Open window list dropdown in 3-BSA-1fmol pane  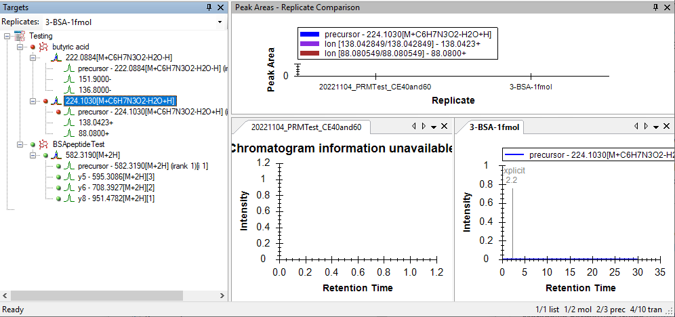click(x=656, y=127)
